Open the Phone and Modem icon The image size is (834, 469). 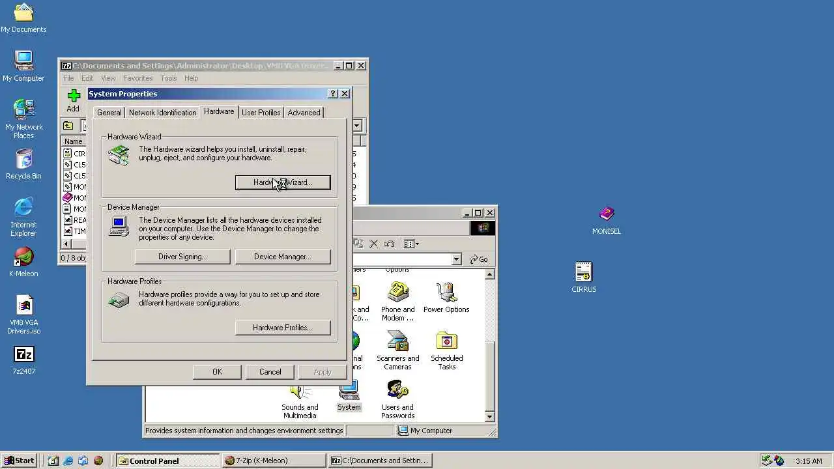click(397, 302)
